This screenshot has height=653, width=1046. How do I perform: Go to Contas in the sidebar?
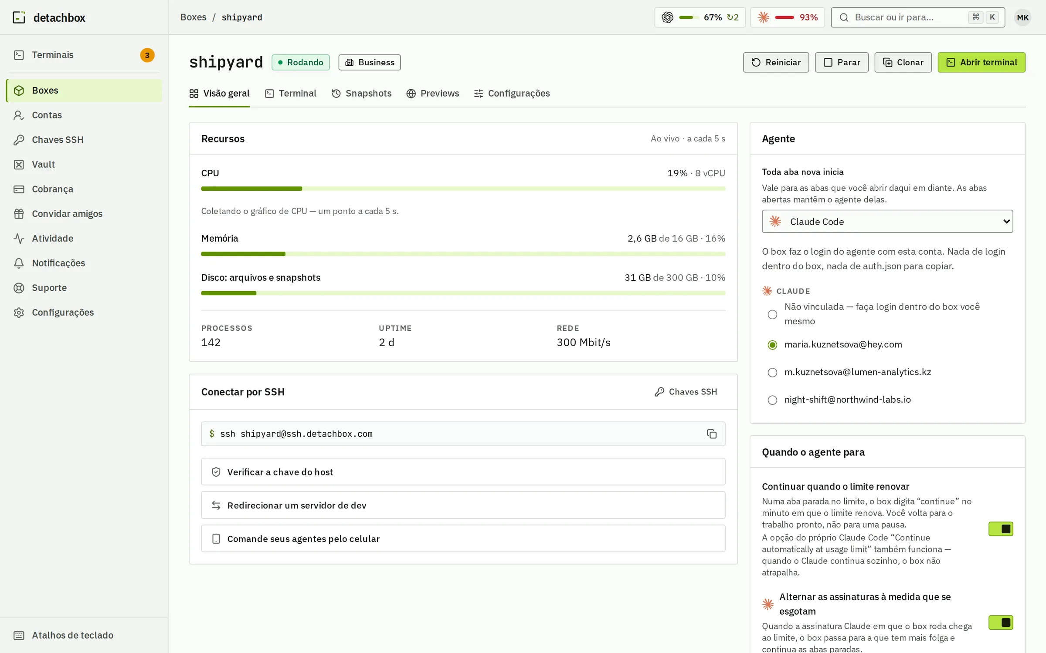pos(84,115)
